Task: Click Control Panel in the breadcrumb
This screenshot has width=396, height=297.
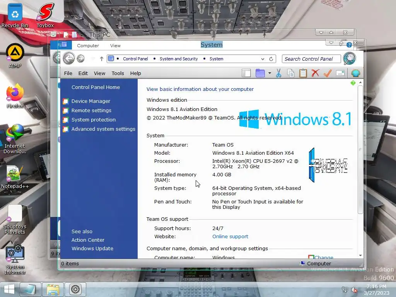Action: (x=135, y=59)
